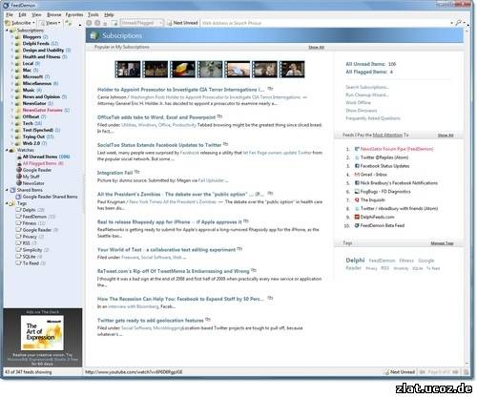
Task: Click the DelphiFeeds.com feed icon
Action: (357, 217)
